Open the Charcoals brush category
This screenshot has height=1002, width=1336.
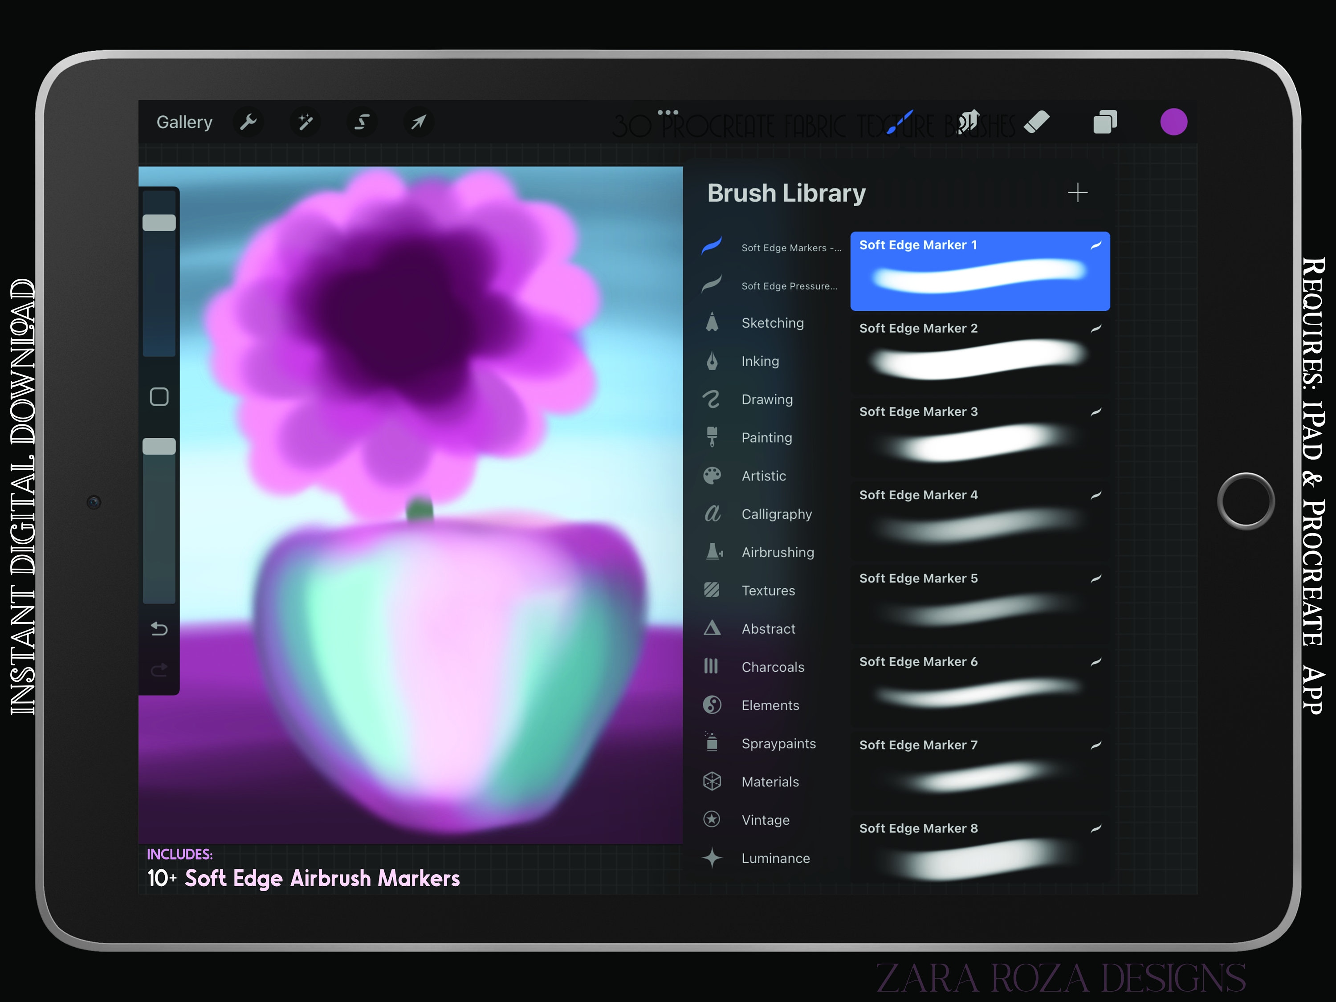point(773,667)
